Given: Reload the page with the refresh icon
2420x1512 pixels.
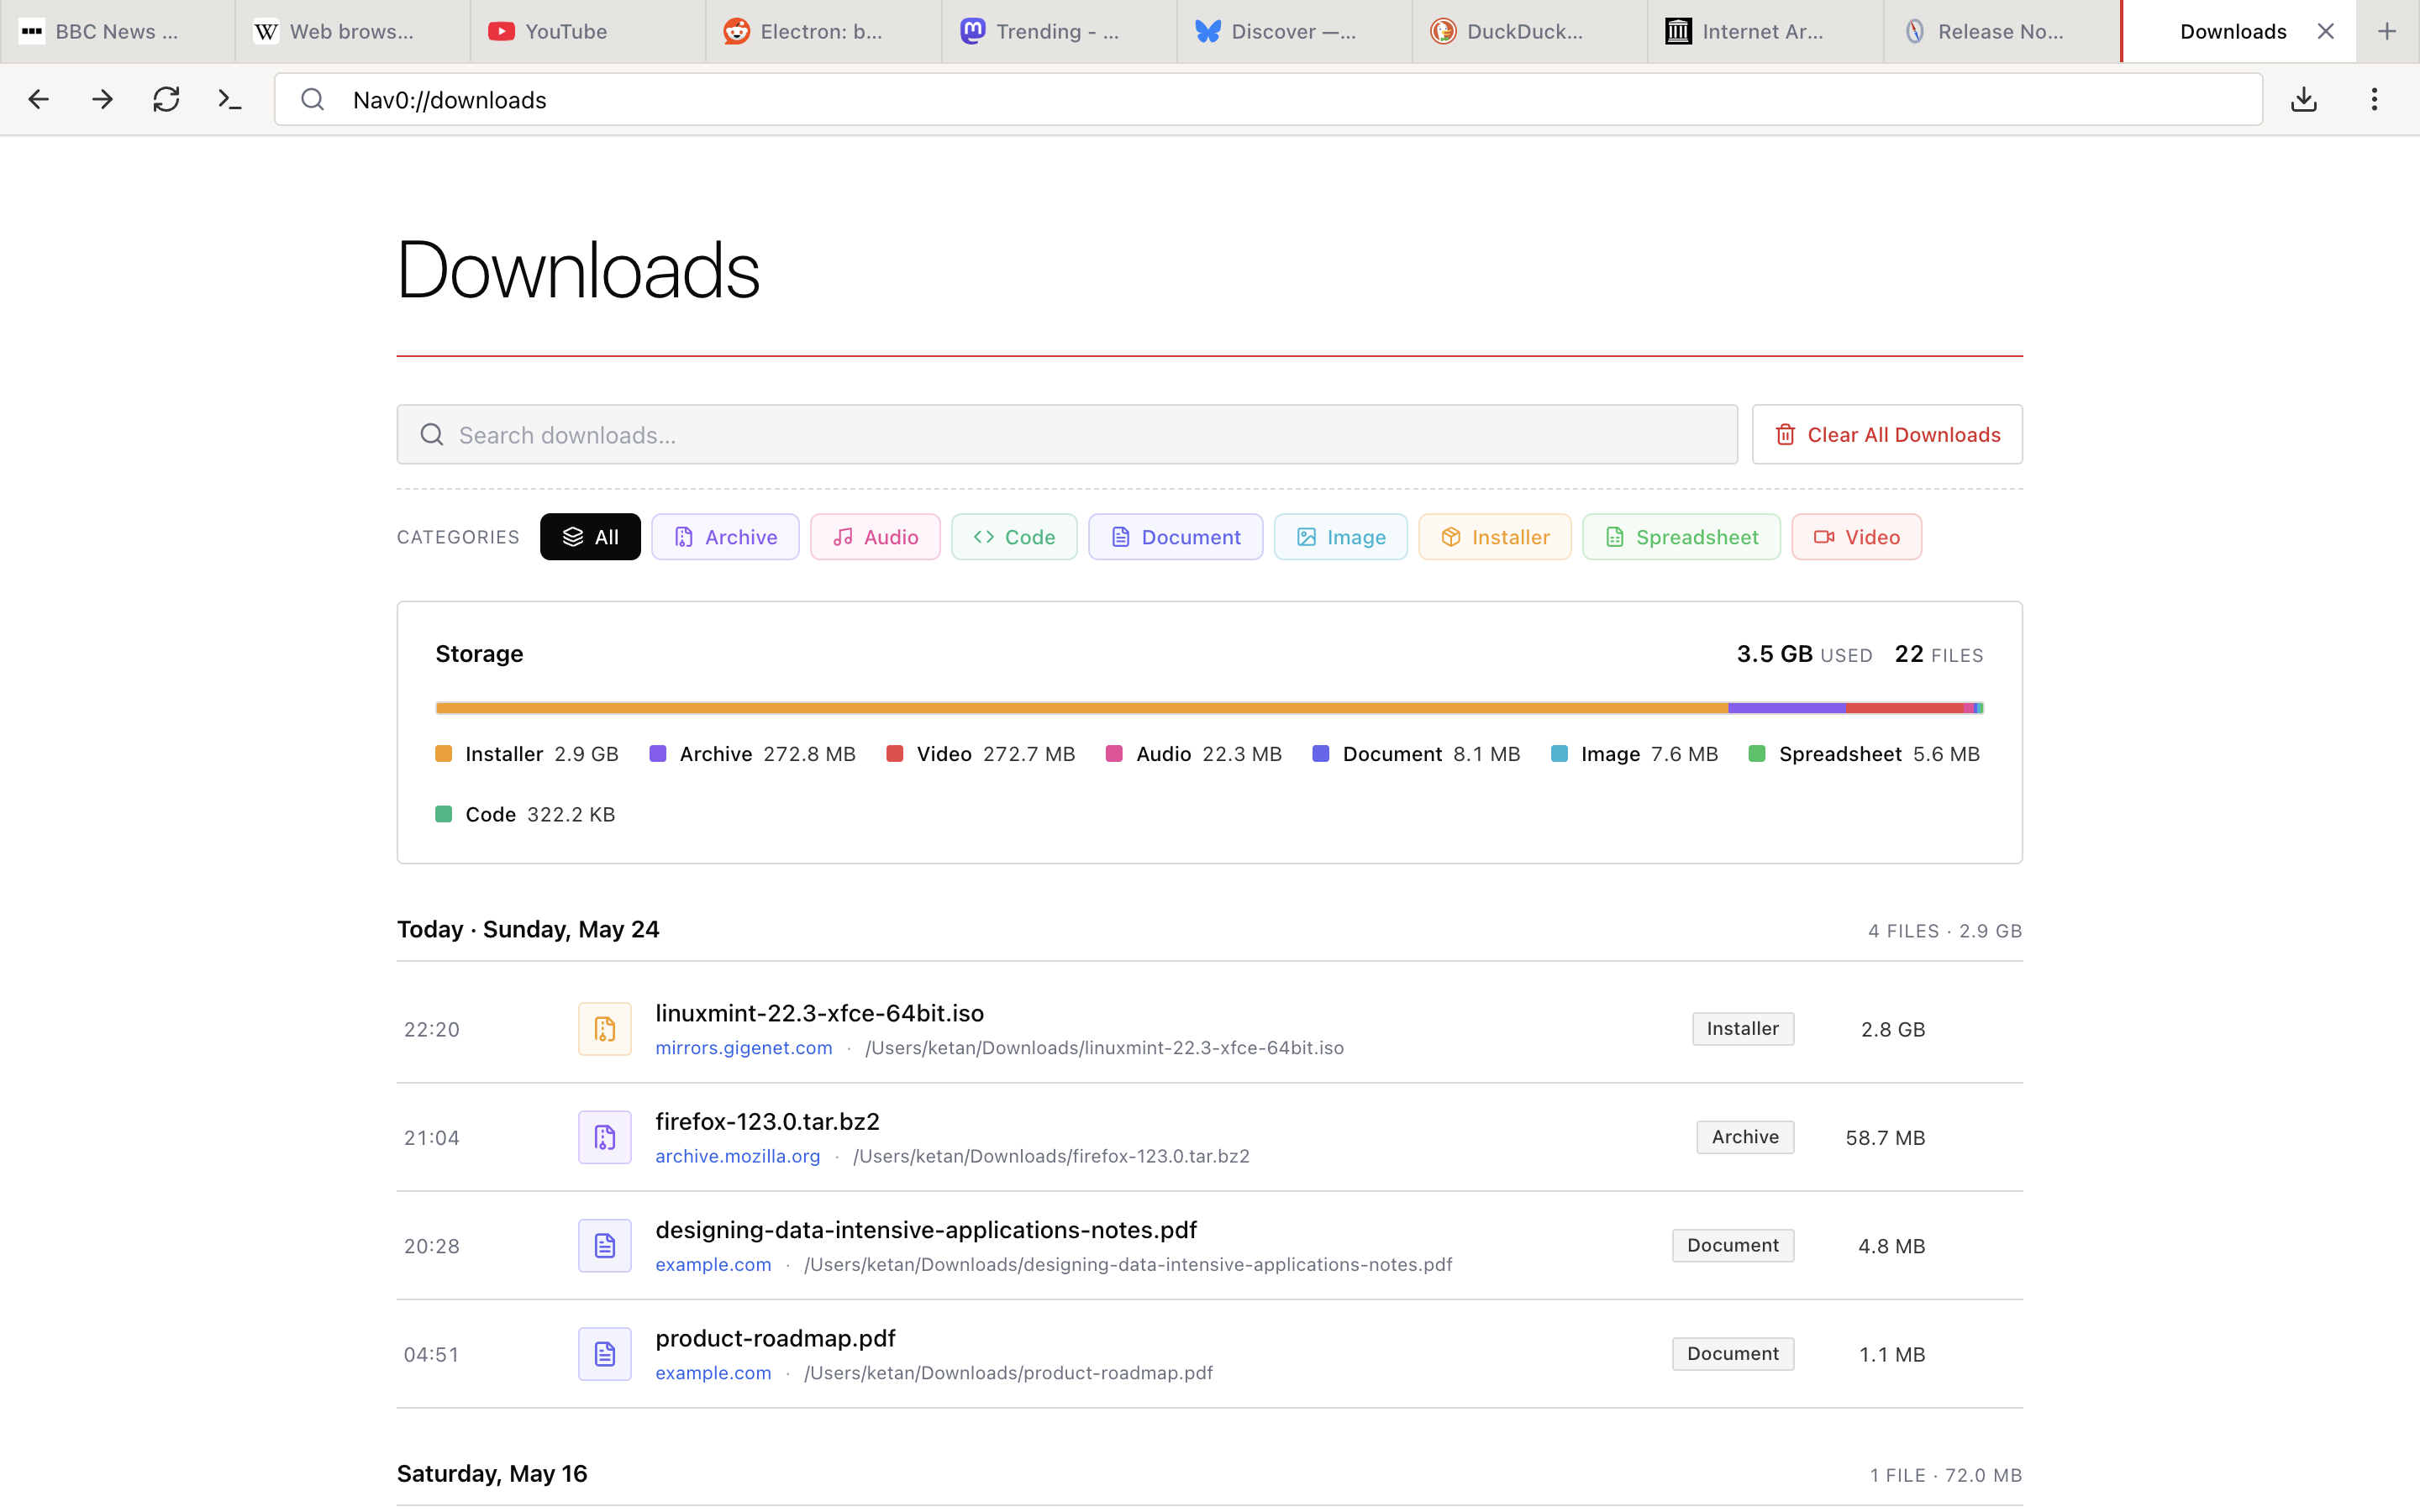Looking at the screenshot, I should [166, 99].
